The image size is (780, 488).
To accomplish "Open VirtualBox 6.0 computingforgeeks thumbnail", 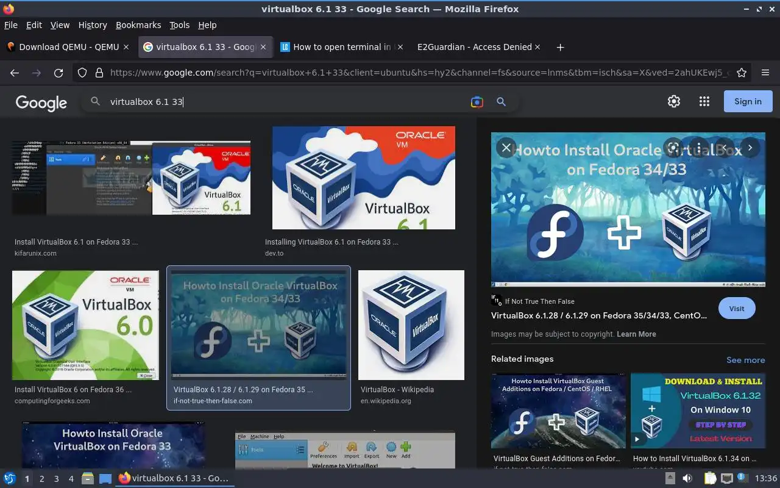I will [85, 325].
